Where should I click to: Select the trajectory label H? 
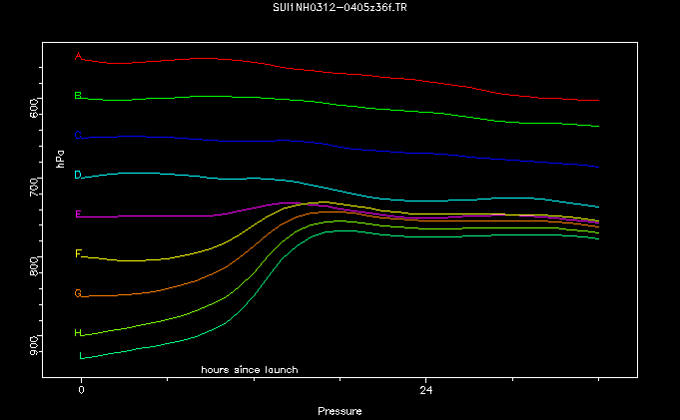pyautogui.click(x=78, y=333)
